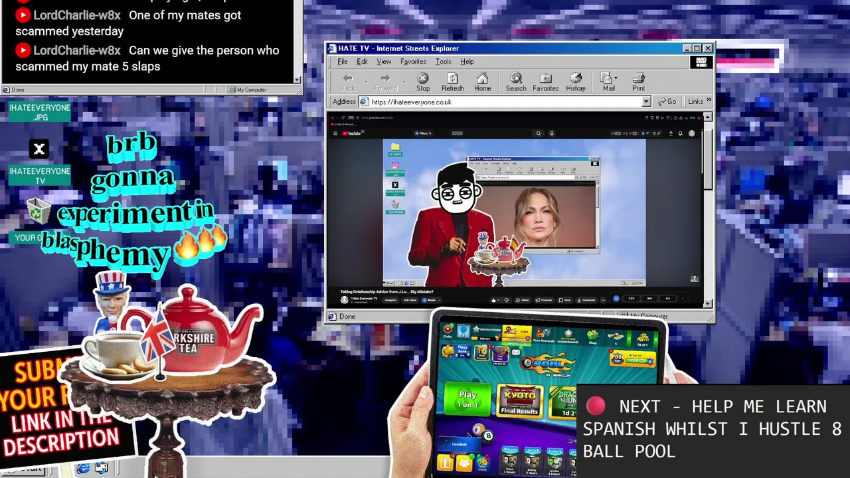Click the Mail toolbar icon
This screenshot has height=478, width=850.
tap(606, 78)
